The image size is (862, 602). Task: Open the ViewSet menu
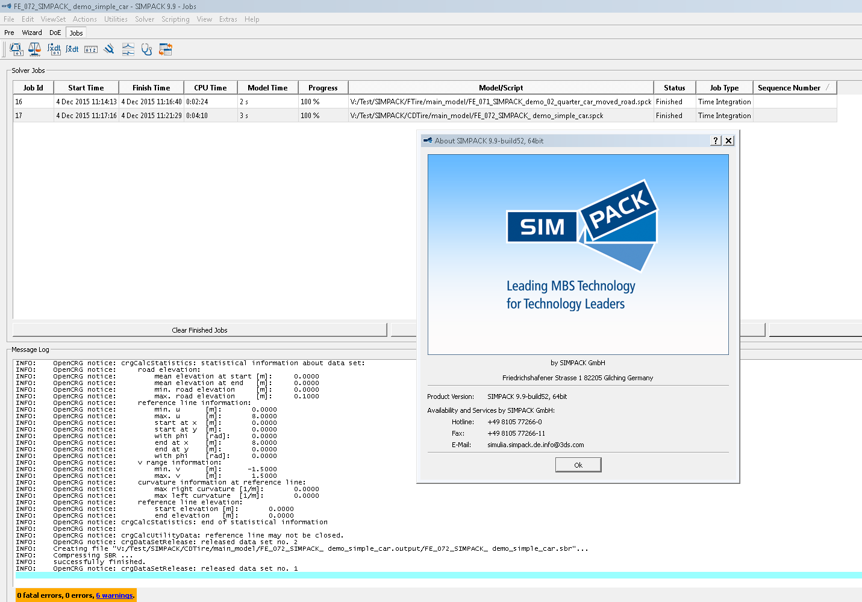(53, 19)
